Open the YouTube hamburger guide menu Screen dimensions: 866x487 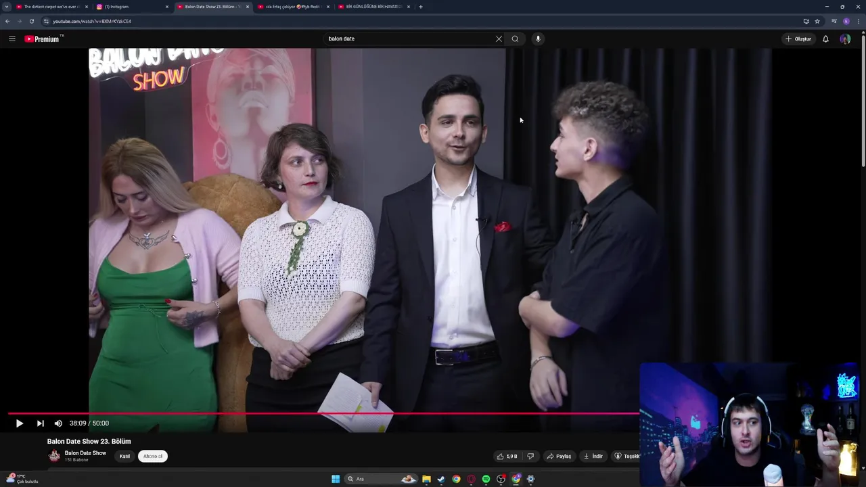click(12, 39)
